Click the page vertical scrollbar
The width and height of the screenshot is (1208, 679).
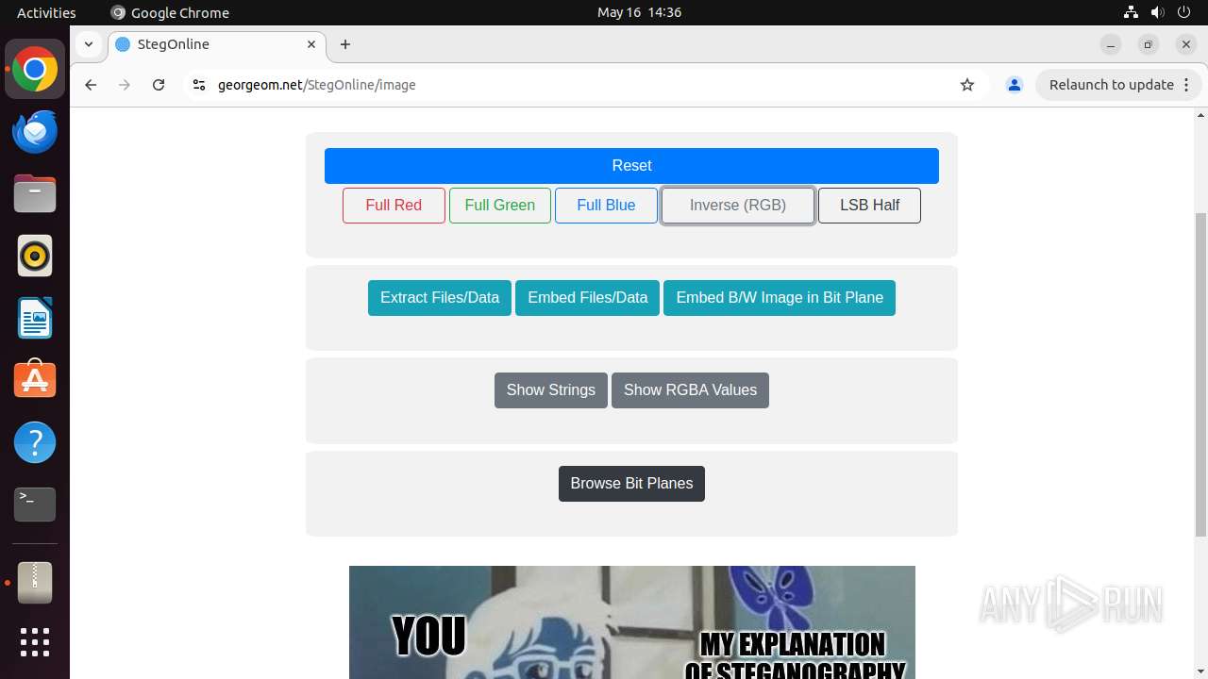coord(1200,375)
